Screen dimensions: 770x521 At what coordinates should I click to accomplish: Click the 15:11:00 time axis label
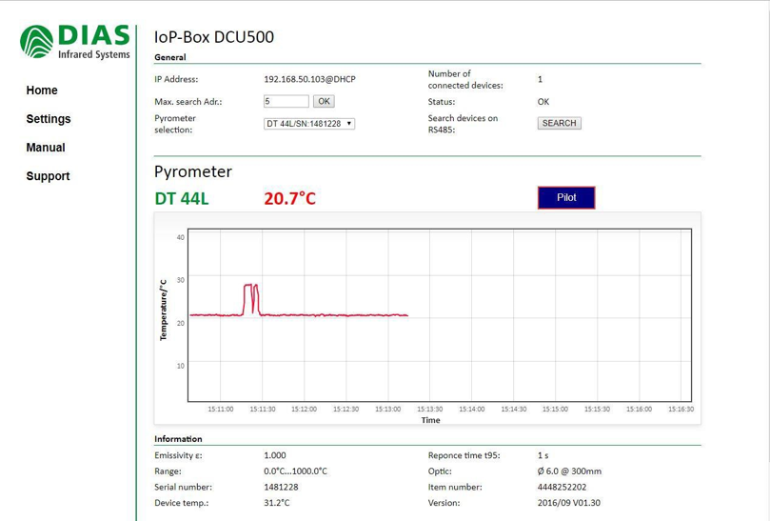point(220,410)
